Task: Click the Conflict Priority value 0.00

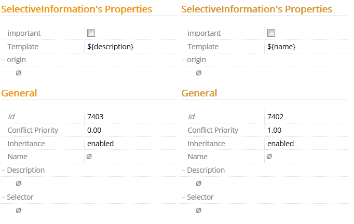Action: [x=94, y=130]
